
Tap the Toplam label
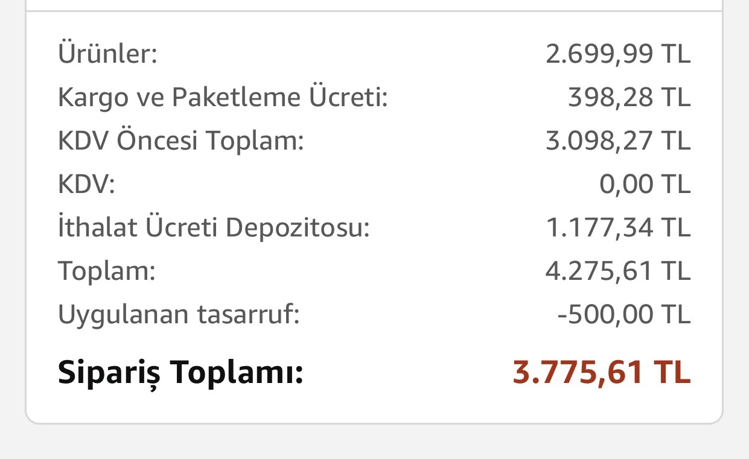click(107, 271)
